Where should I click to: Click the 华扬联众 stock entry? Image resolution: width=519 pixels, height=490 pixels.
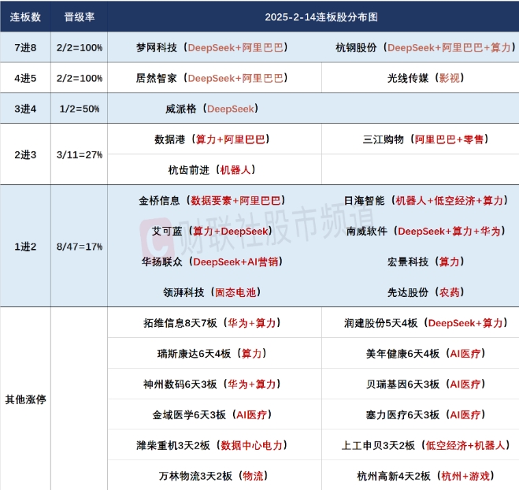click(212, 262)
